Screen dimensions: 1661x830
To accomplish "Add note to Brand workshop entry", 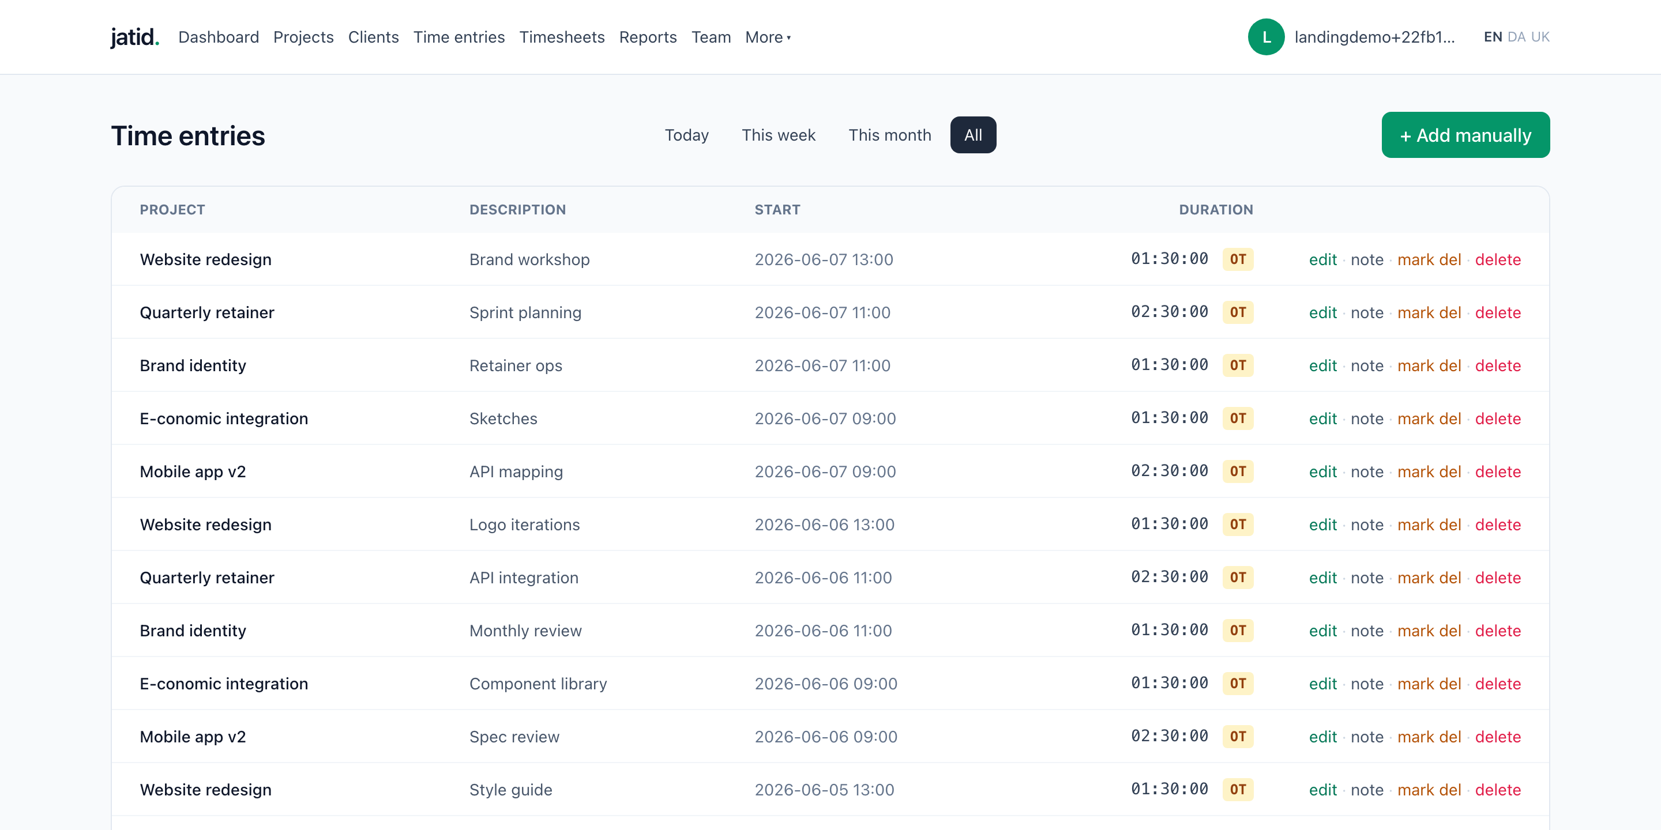I will click(1367, 259).
